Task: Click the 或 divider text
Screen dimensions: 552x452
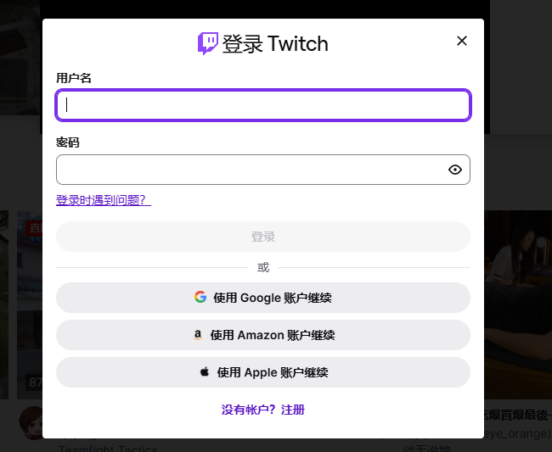Action: pyautogui.click(x=263, y=267)
